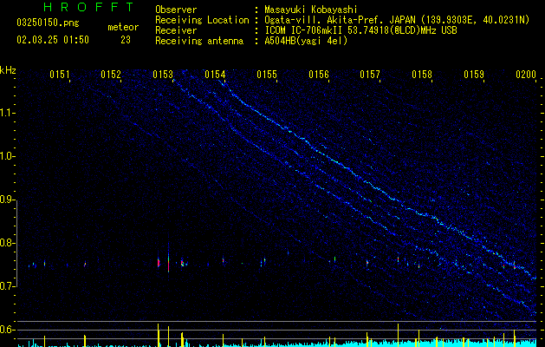Click the name Masayuki Kobayashi
545x347 pixels.
311,10
